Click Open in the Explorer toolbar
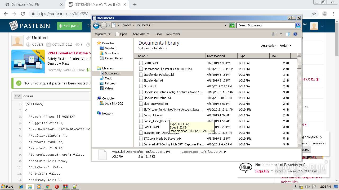Viewport: 339px width, 190px height. pyautogui.click(x=121, y=34)
